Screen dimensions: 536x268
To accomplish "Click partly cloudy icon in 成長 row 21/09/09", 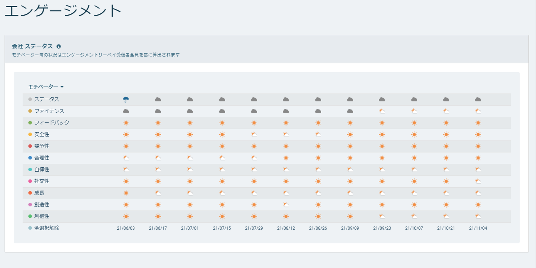I will pyautogui.click(x=350, y=193).
